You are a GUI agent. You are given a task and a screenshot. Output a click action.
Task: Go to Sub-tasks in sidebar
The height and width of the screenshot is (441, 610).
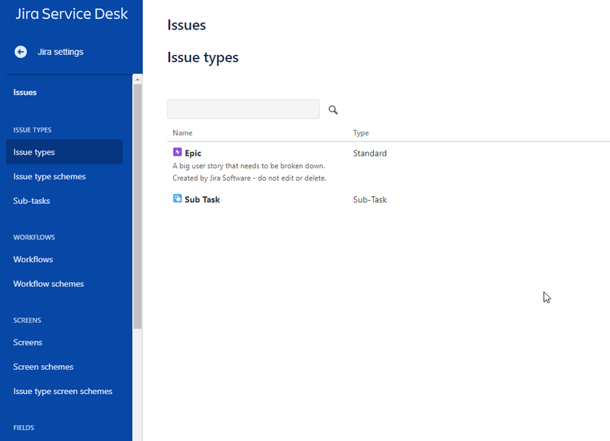coord(32,201)
